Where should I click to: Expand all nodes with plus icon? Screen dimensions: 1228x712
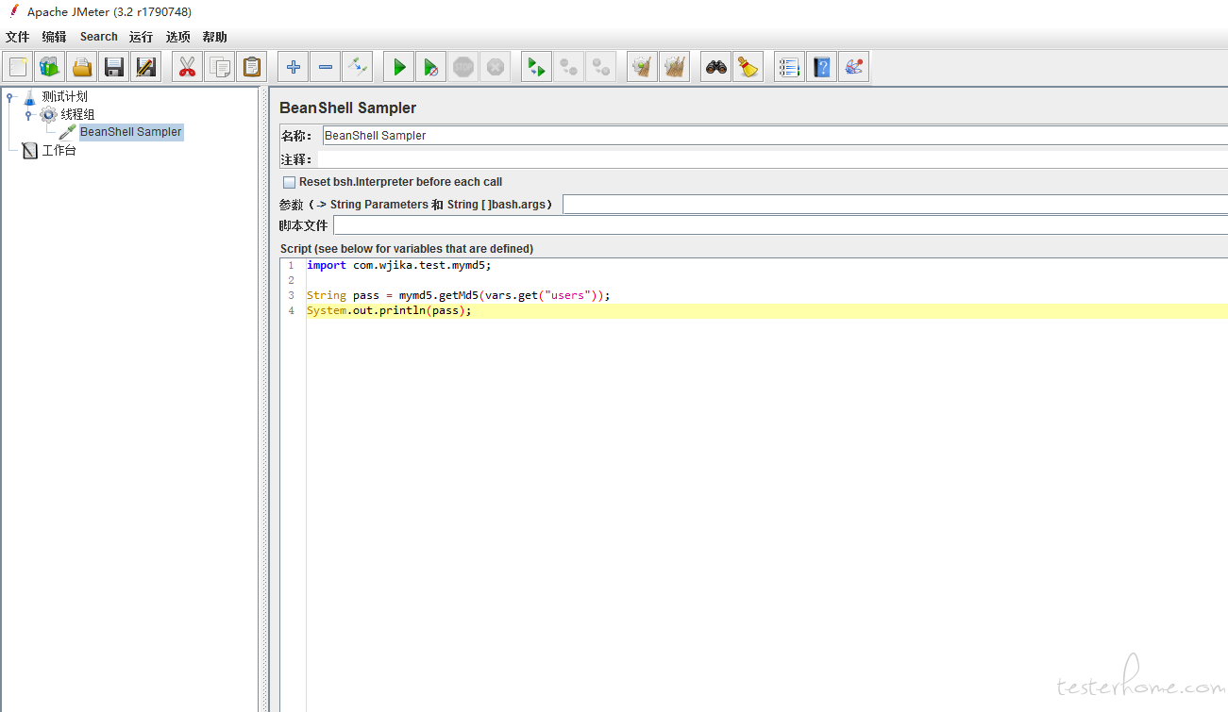pos(294,67)
